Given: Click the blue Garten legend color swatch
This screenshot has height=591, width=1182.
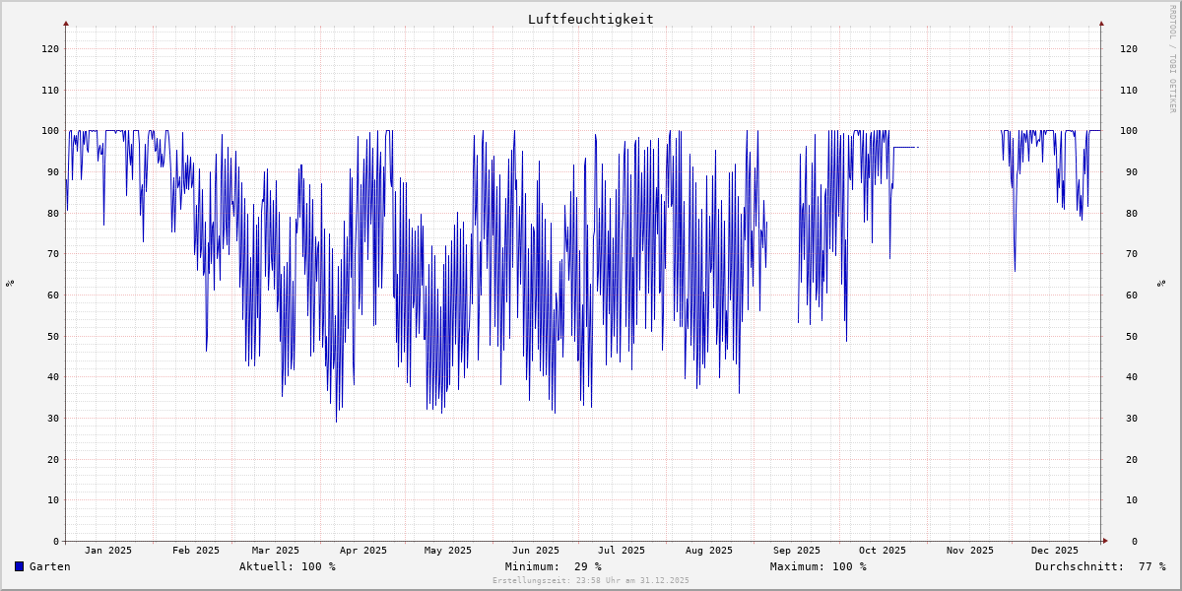Looking at the screenshot, I should [19, 566].
